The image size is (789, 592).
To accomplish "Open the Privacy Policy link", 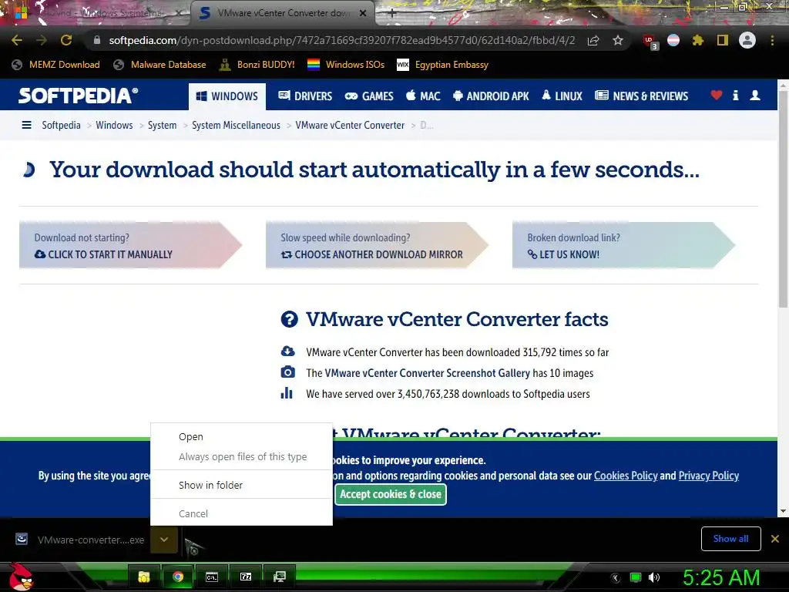I will pyautogui.click(x=709, y=476).
